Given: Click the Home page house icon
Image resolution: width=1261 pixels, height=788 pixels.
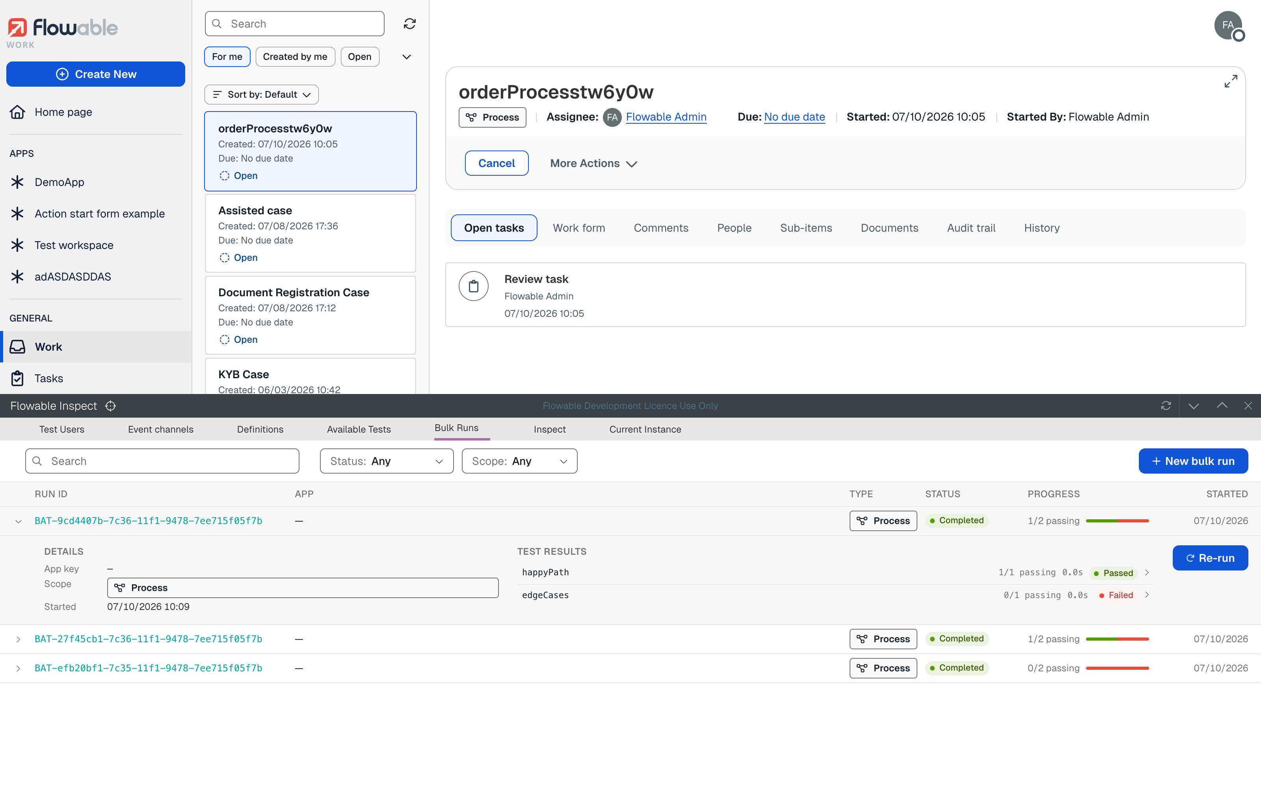Looking at the screenshot, I should (17, 112).
